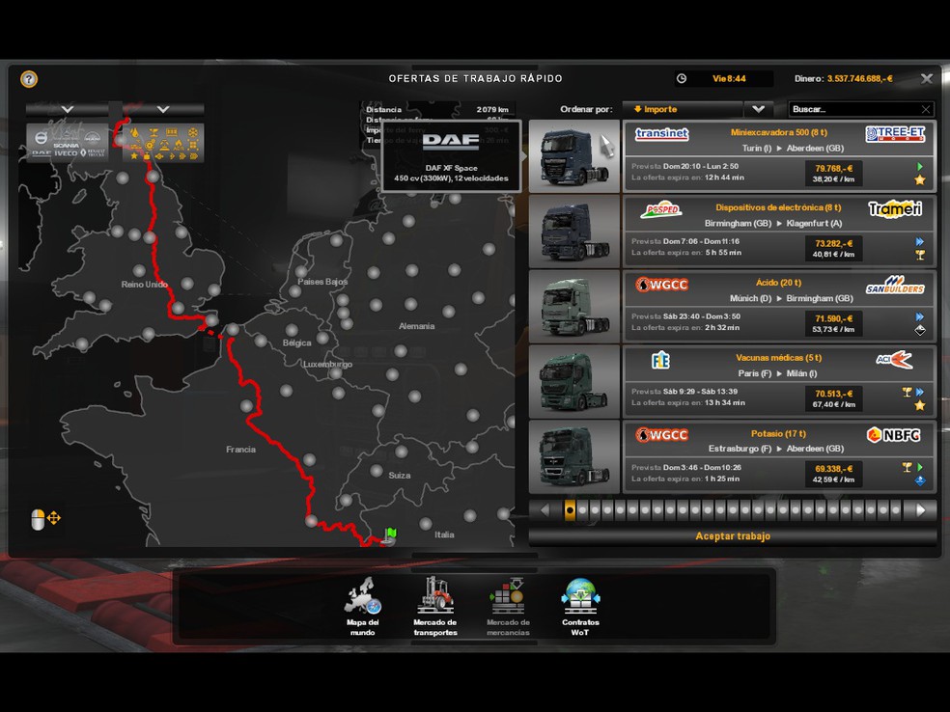The width and height of the screenshot is (950, 712).
Task: Click the green arrow icon on Potasio job
Action: (920, 467)
